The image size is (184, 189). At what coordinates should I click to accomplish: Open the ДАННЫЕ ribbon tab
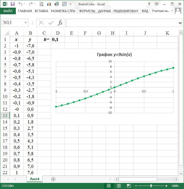(104, 11)
